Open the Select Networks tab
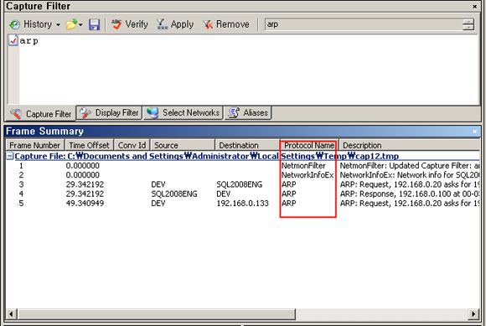This screenshot has width=486, height=326. click(x=184, y=112)
